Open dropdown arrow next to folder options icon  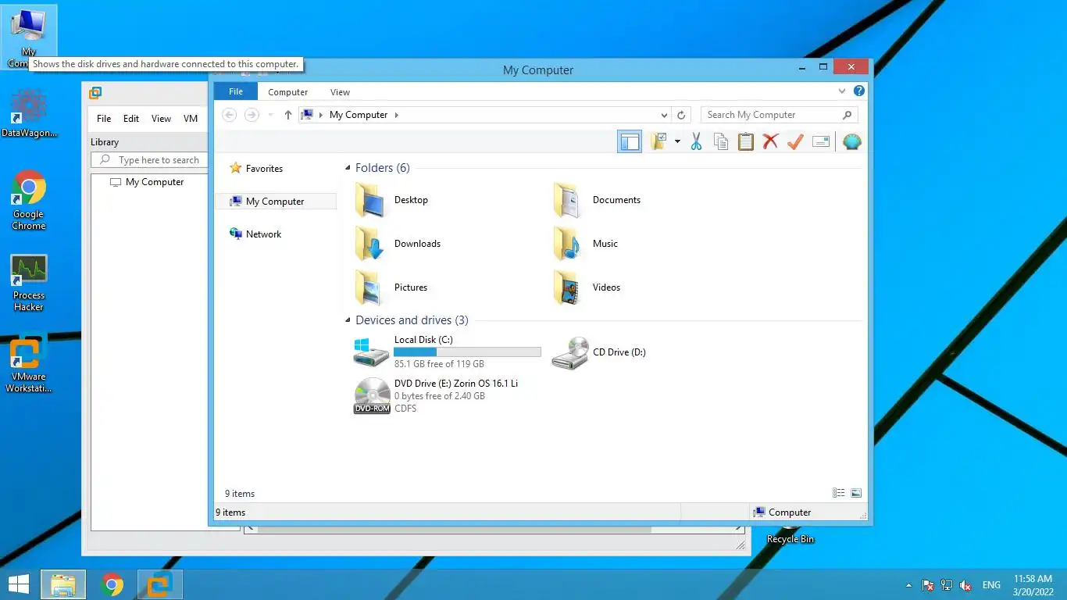tap(677, 141)
